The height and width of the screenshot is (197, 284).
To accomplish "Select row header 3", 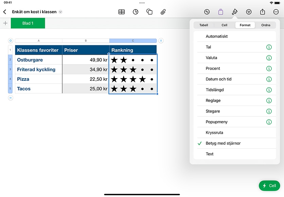I will (10, 69).
